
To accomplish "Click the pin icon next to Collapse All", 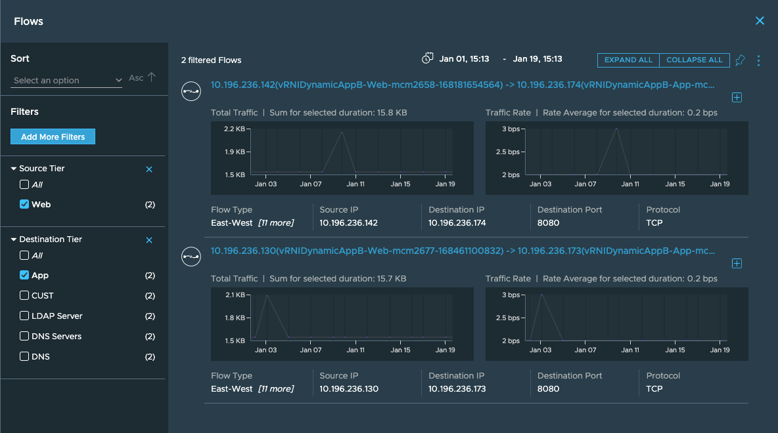I will (740, 60).
